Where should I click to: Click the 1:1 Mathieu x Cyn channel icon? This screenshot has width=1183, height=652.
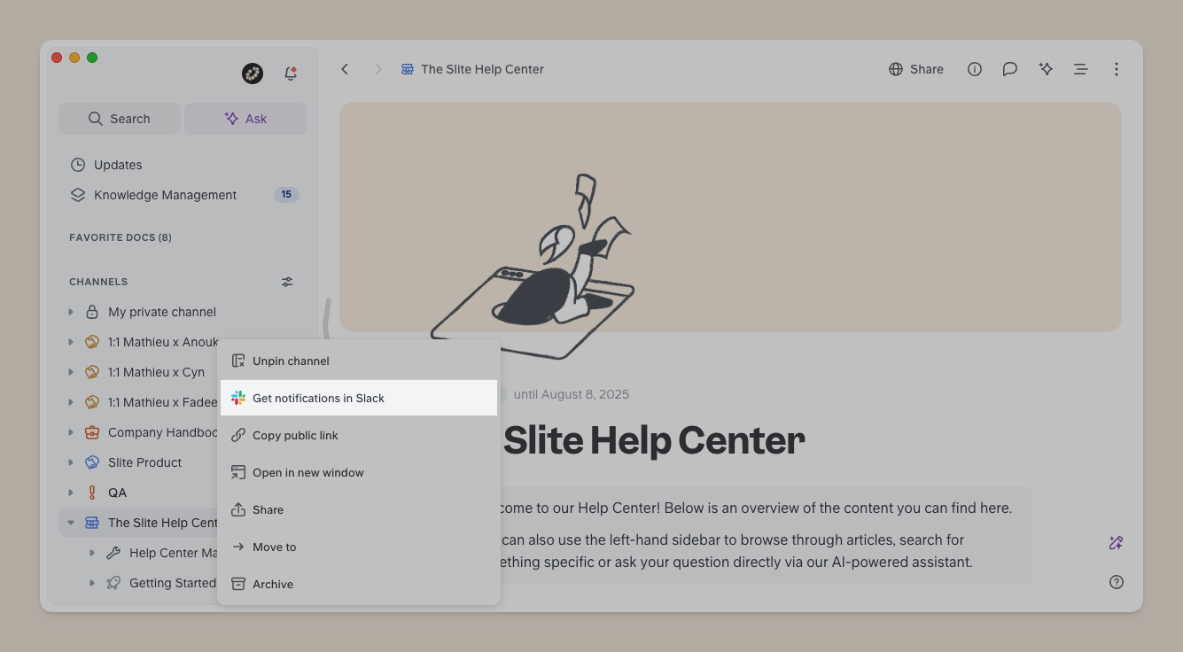pos(92,372)
